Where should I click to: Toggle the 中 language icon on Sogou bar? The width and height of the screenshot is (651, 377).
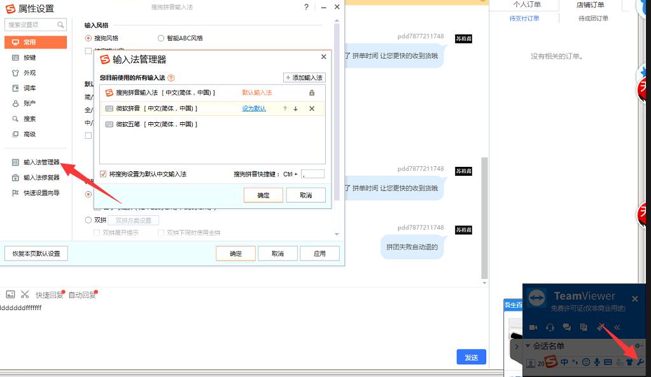click(564, 362)
